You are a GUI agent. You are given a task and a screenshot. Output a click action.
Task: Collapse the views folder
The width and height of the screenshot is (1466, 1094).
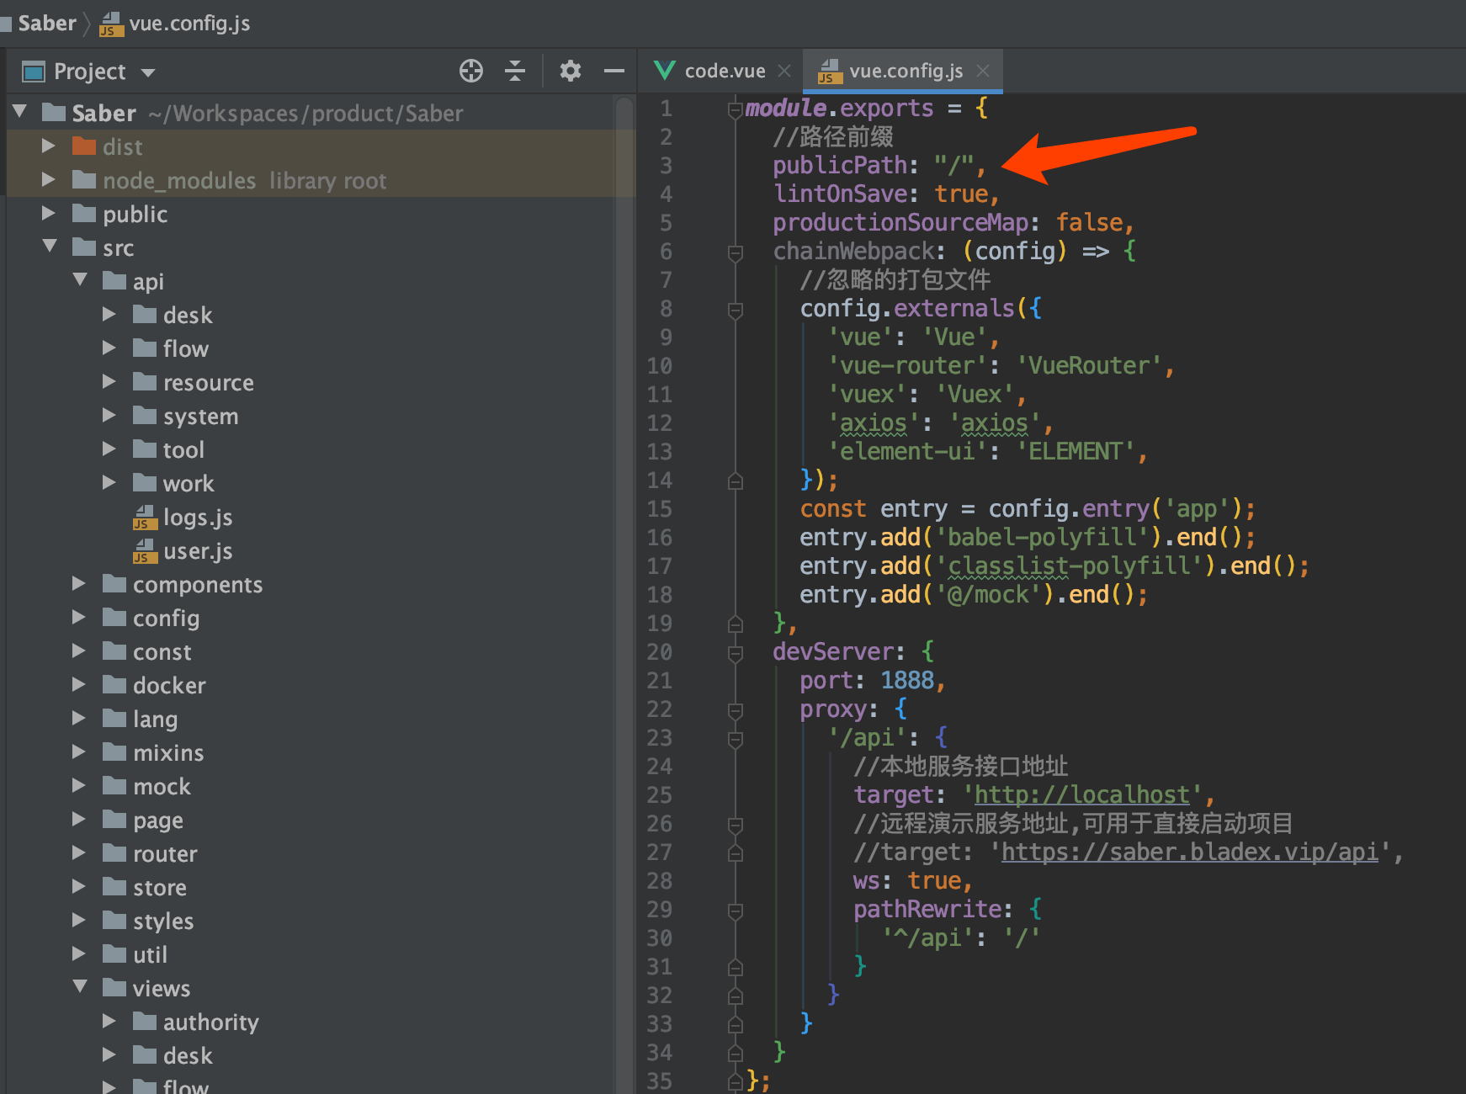80,986
